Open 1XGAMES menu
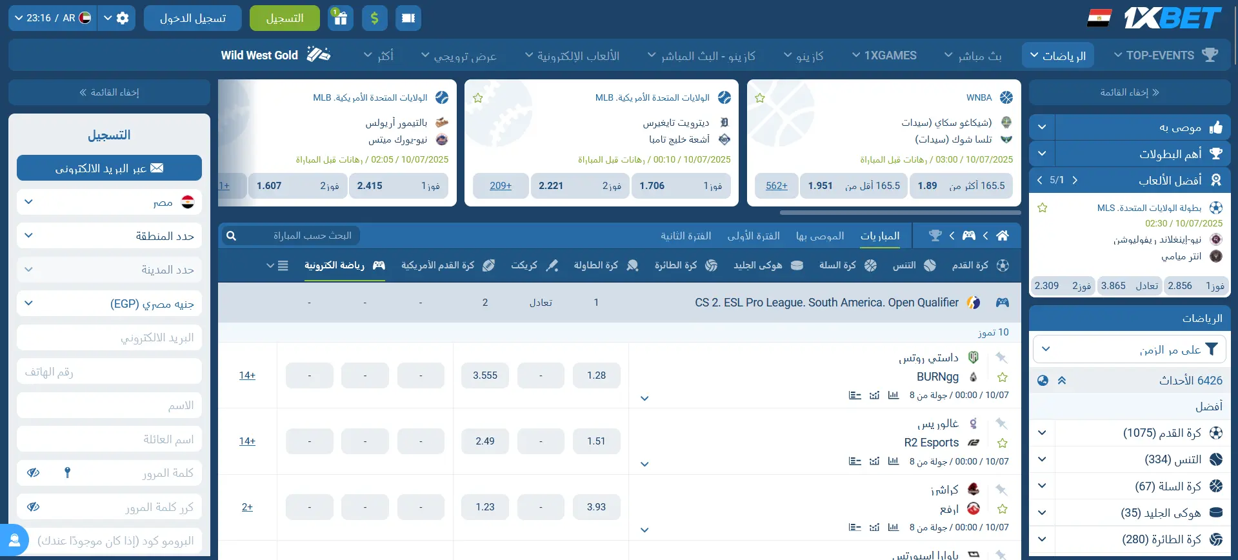Viewport: 1238px width, 560px height. click(x=884, y=55)
